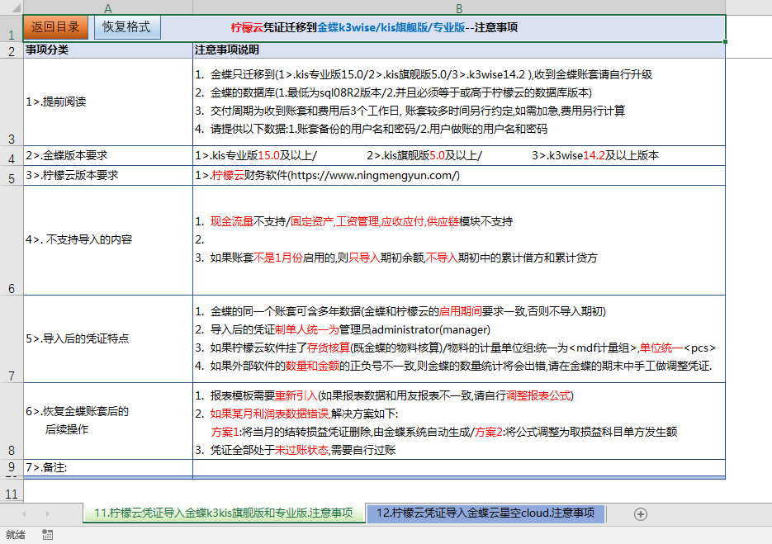Click the 恢复格式 button
The image size is (772, 544).
pyautogui.click(x=126, y=27)
